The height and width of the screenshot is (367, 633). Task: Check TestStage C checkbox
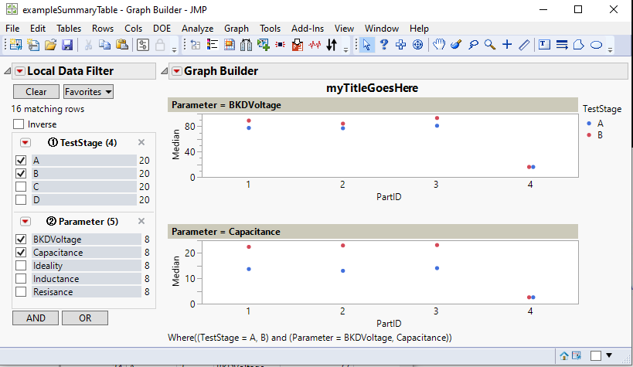21,186
